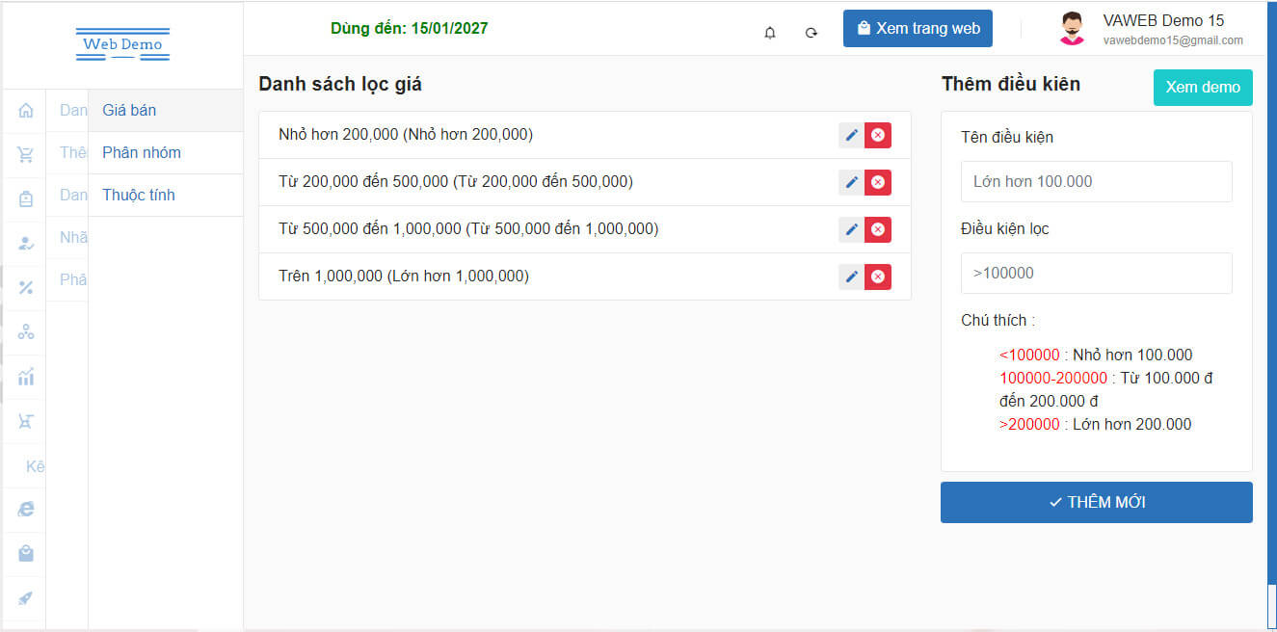Remove the 'Trên 1,000,000' filter

point(878,277)
